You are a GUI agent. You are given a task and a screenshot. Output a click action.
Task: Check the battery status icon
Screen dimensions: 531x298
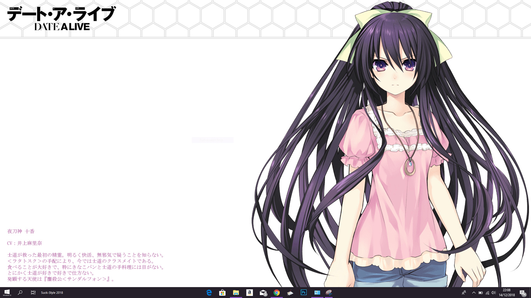click(x=480, y=293)
